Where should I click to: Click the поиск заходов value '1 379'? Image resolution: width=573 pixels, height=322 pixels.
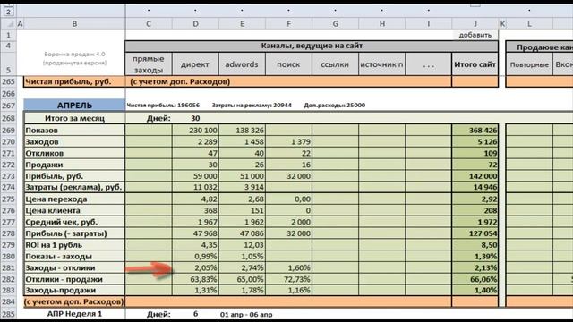pos(288,141)
